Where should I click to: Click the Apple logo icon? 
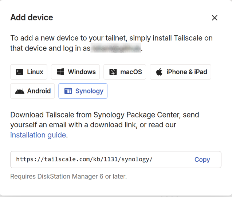[x=159, y=72]
